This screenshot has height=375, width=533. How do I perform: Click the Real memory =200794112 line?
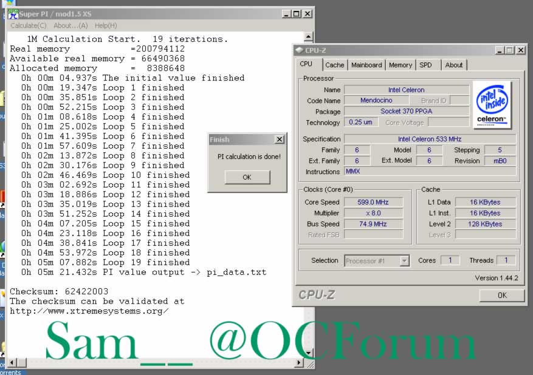pos(97,49)
